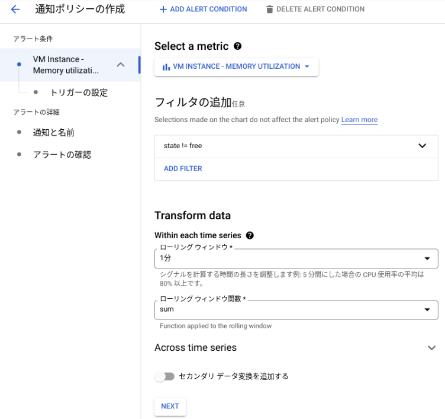Go to 通知と名前 step
The height and width of the screenshot is (419, 445).
(54, 133)
